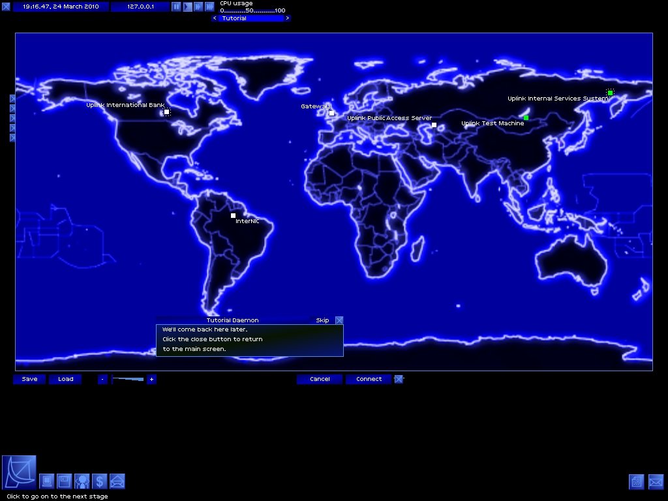The height and width of the screenshot is (501, 668).
Task: Set game speed to fast forward
Action: [198, 7]
